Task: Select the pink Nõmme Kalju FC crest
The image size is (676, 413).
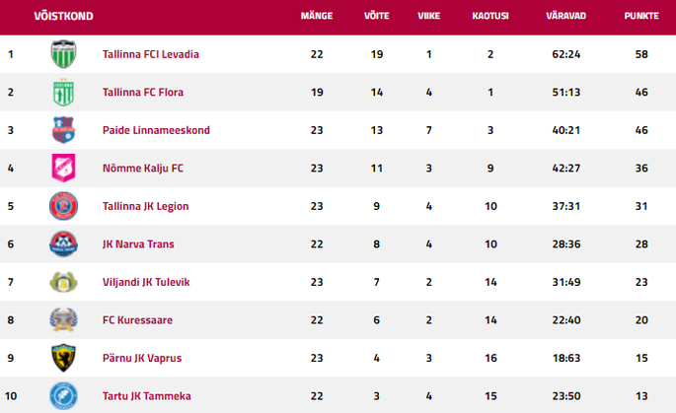Action: [x=63, y=168]
